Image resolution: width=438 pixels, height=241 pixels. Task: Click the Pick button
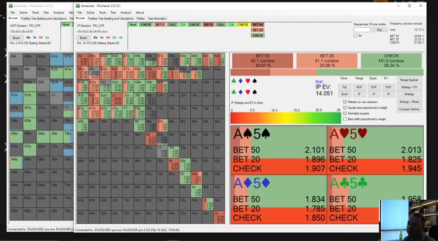tap(379, 30)
